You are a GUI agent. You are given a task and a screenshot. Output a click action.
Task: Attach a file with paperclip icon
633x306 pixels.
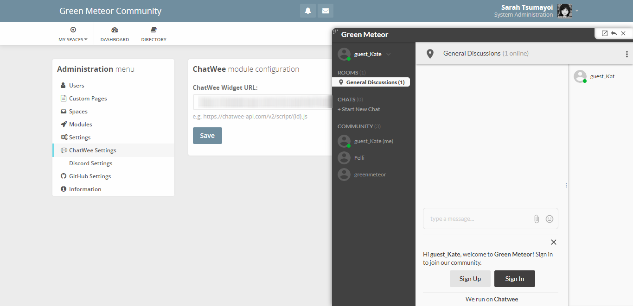tap(537, 219)
